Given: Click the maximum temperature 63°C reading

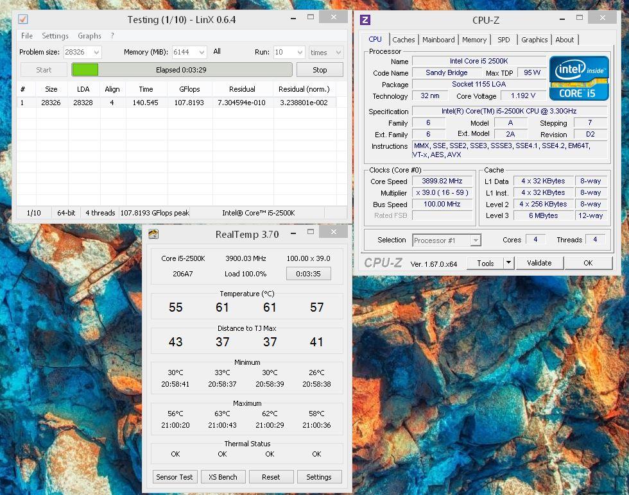Looking at the screenshot, I should 222,414.
